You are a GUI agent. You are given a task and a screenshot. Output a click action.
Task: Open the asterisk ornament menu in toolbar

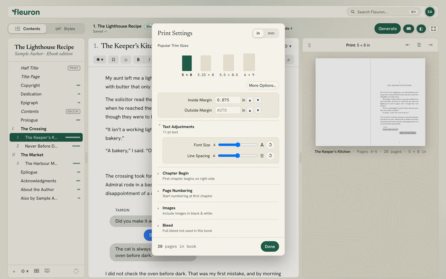coord(100,59)
